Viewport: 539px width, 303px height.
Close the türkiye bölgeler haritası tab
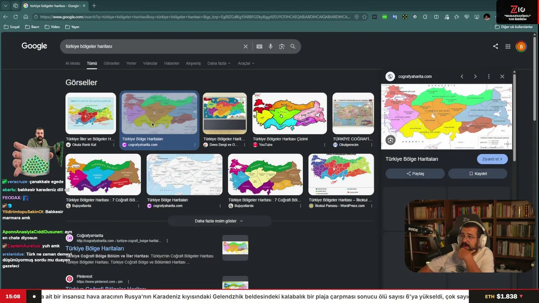84,5
